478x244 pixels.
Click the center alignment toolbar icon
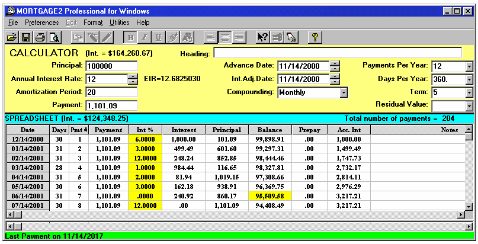[225, 37]
